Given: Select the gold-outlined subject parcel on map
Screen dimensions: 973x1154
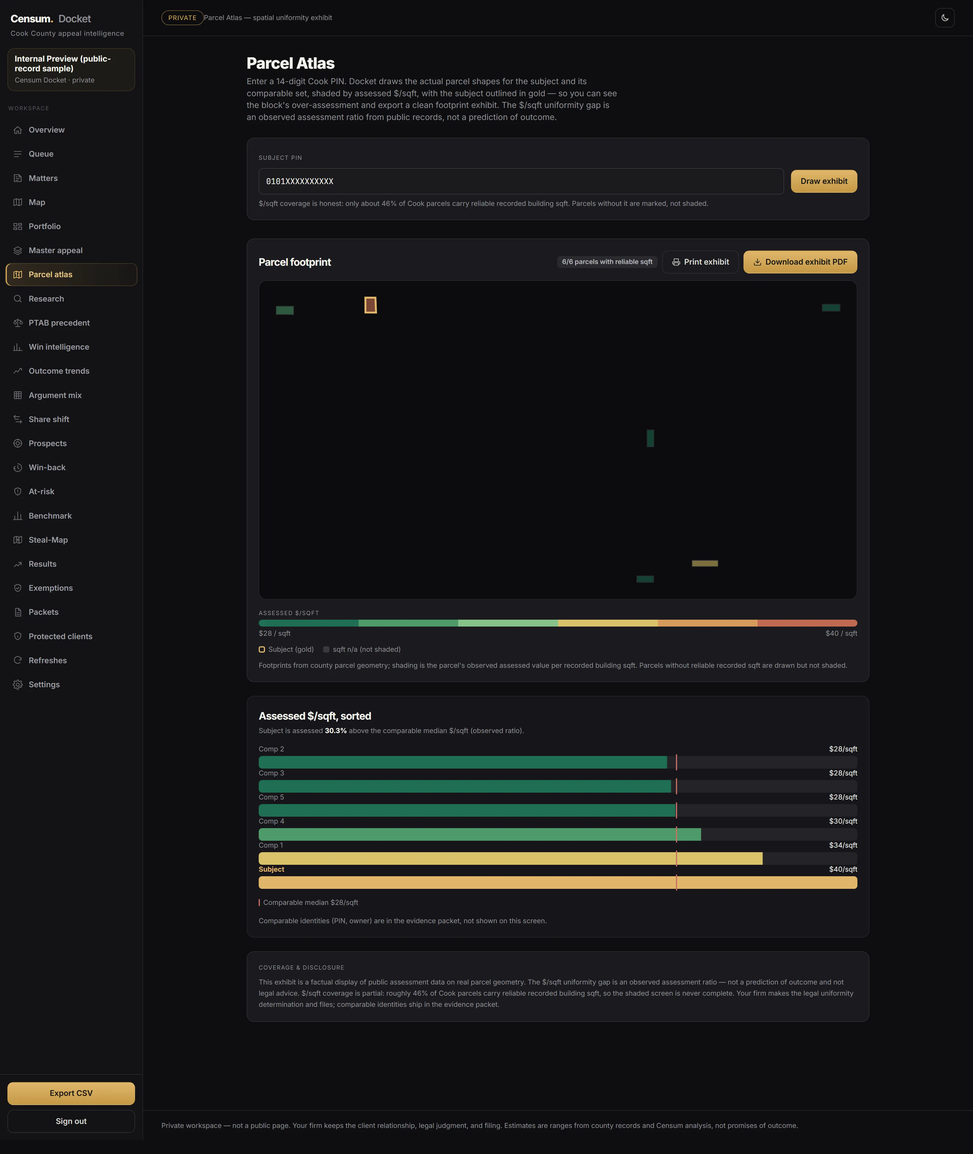Looking at the screenshot, I should [x=371, y=305].
